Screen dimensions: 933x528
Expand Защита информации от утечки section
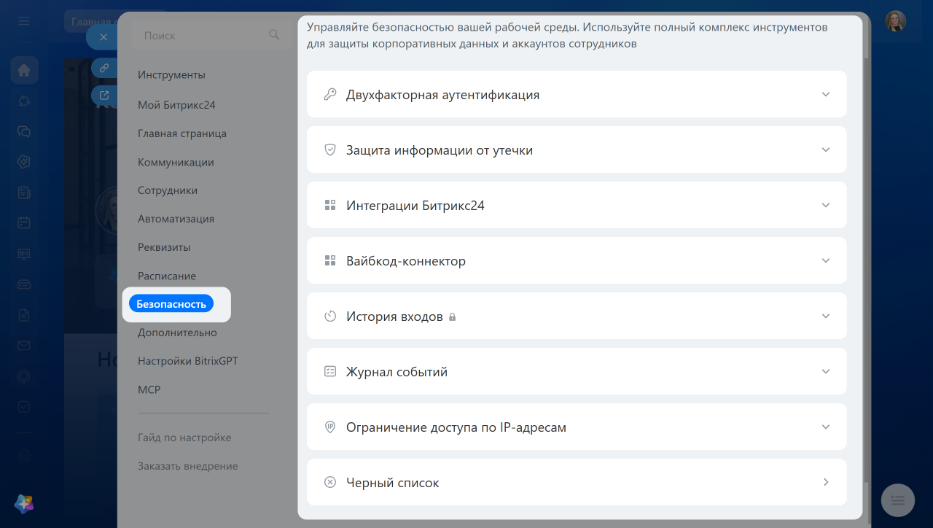click(x=577, y=150)
